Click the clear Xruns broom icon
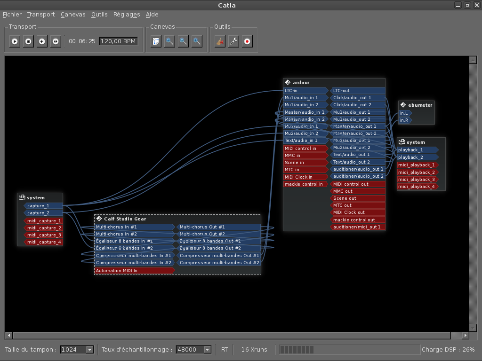Viewport: 482px width, 361px height. coord(220,41)
